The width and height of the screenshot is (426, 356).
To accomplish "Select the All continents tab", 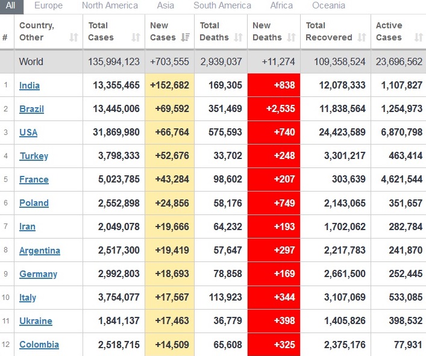I will pos(12,5).
